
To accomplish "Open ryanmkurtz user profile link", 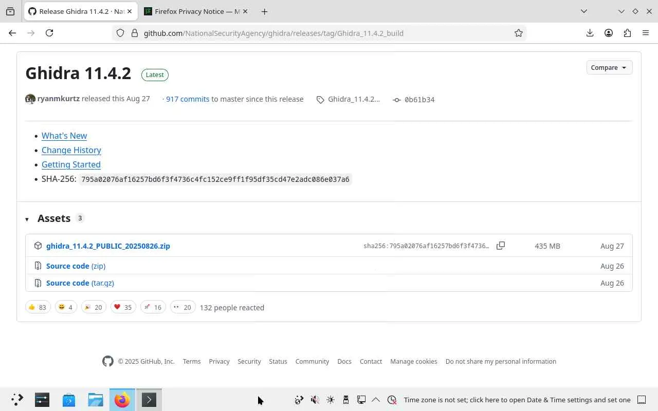I will tap(59, 99).
